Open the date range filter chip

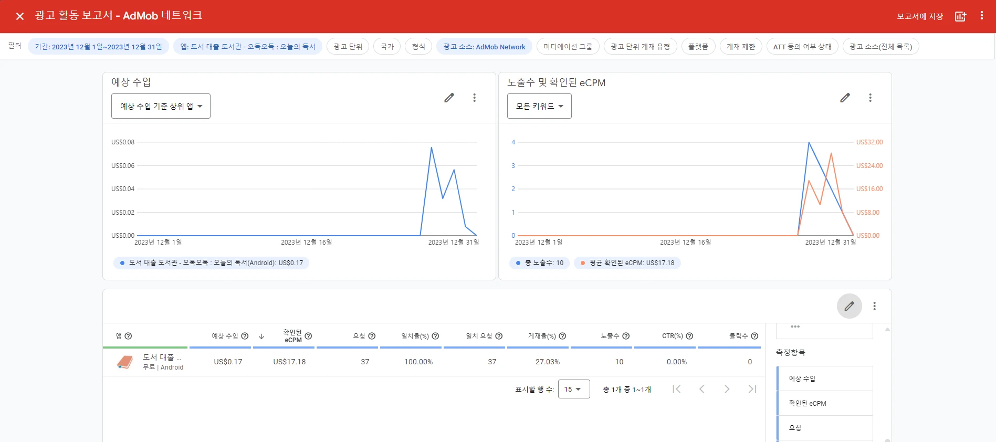click(98, 47)
